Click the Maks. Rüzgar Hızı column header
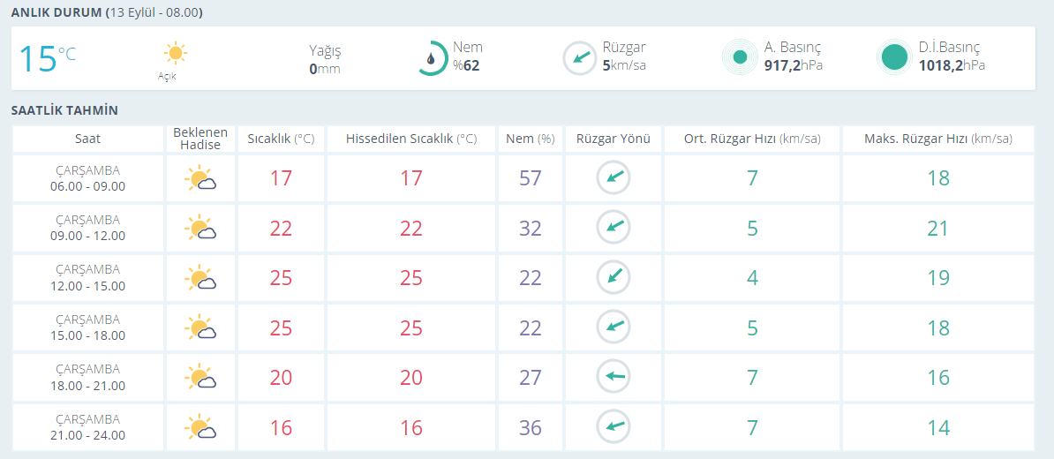 [937, 139]
